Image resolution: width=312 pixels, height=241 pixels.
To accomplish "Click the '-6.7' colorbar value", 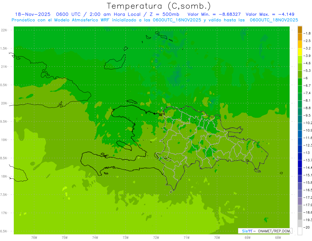I will click(x=307, y=86).
